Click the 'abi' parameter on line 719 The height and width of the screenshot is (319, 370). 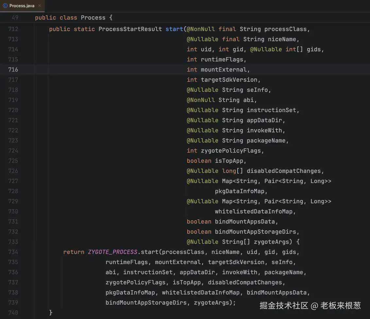coord(248,100)
